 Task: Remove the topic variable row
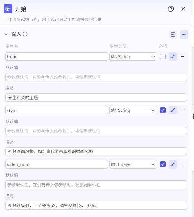[182, 56]
